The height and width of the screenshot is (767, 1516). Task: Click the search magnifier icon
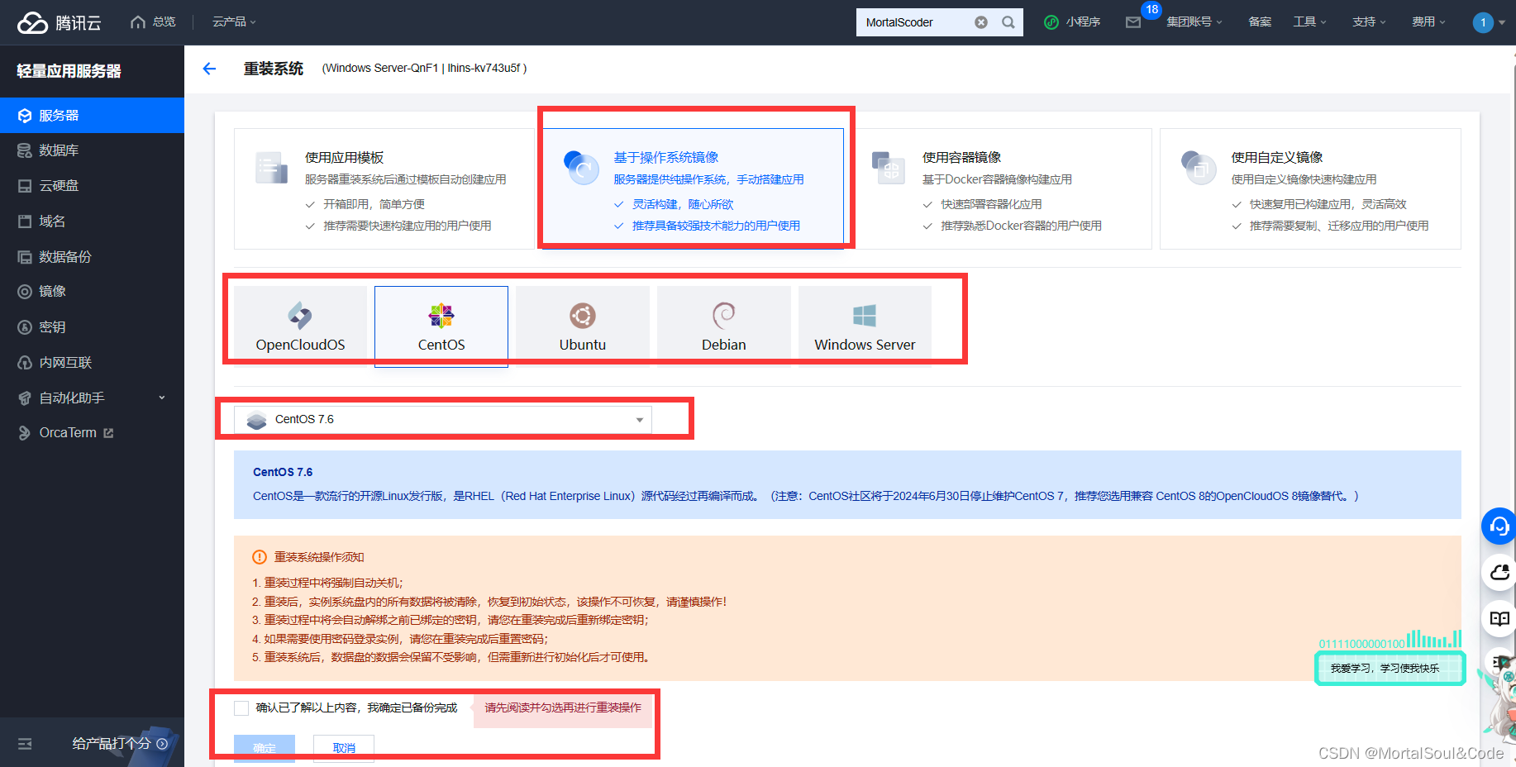(1008, 22)
